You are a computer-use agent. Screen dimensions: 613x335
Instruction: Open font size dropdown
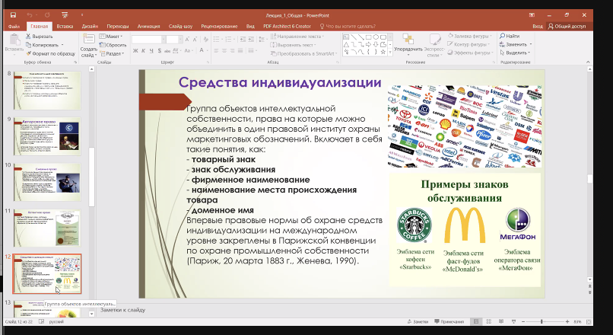[180, 40]
